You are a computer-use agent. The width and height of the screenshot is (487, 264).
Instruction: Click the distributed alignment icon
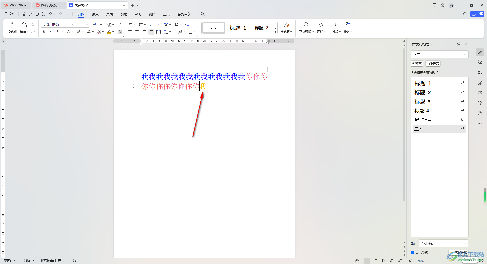click(159, 32)
